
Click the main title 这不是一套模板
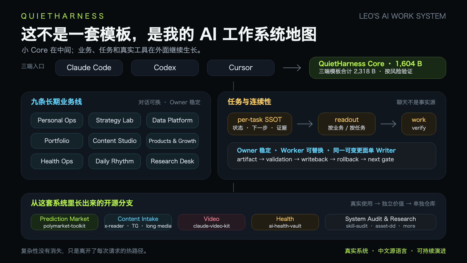click(x=169, y=34)
